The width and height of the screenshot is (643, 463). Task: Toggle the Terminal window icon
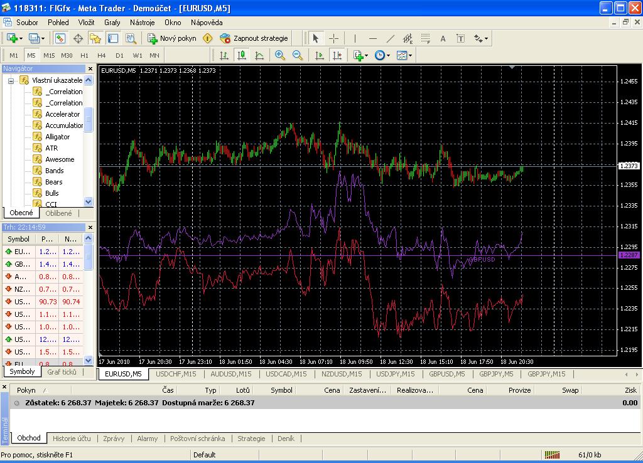pyautogui.click(x=113, y=38)
